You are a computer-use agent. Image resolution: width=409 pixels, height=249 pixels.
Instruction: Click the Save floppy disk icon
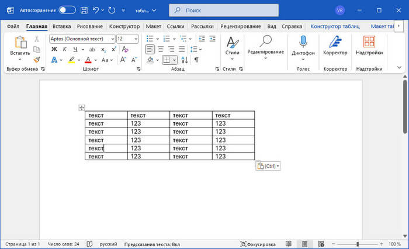click(84, 11)
